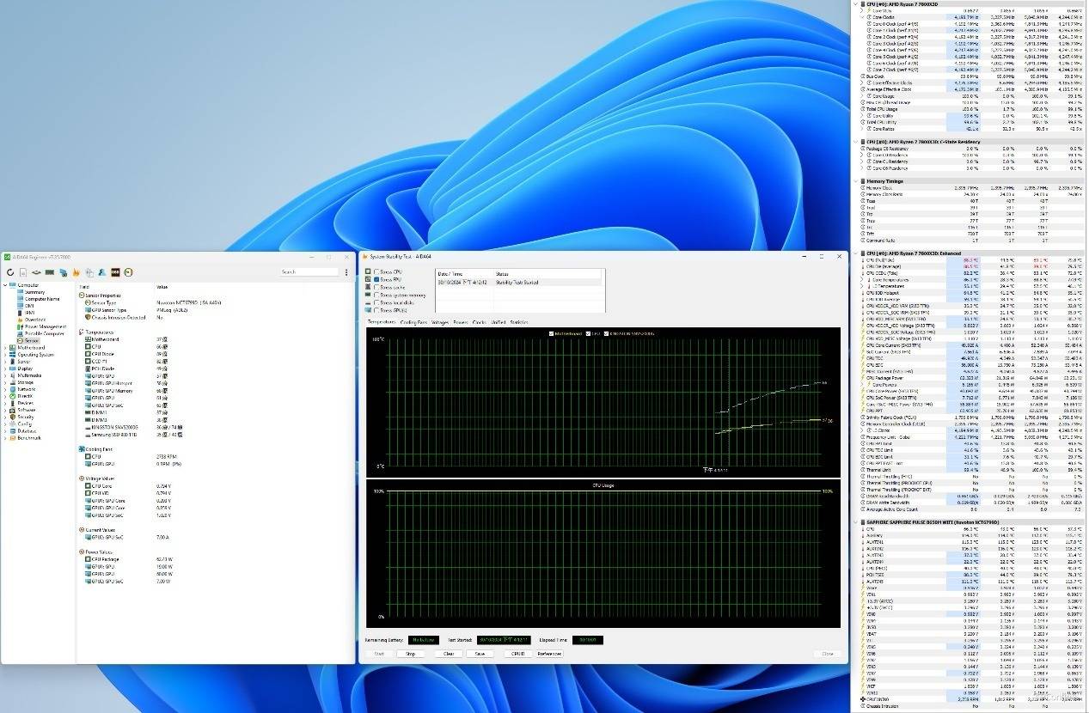Toggle the Motherboard graph legend checkbox
This screenshot has height=713, width=1089.
(x=552, y=333)
